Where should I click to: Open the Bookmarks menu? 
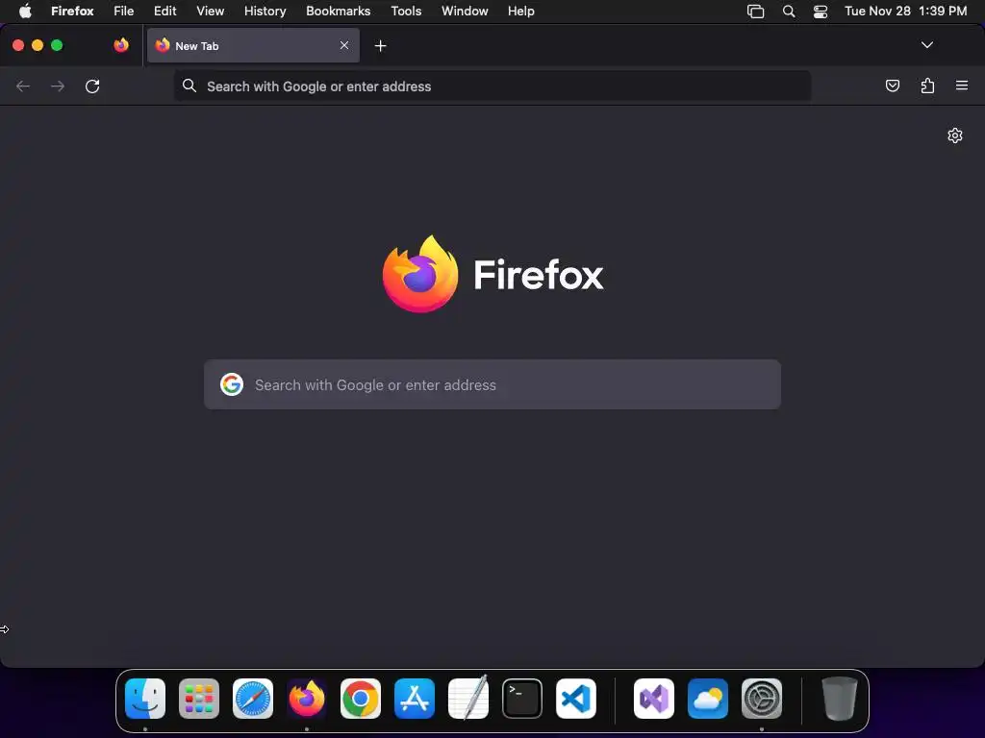[x=338, y=11]
